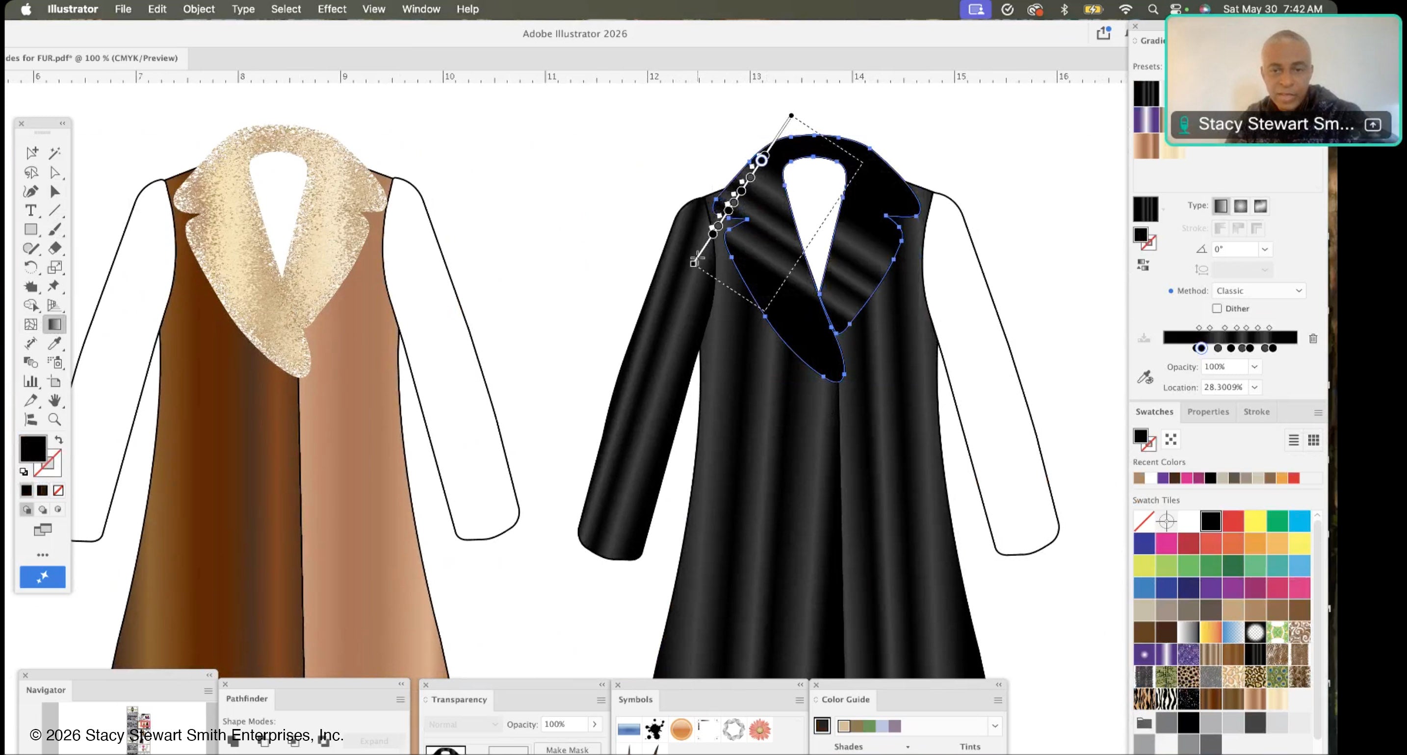Choose the Linear gradient type

click(1221, 206)
